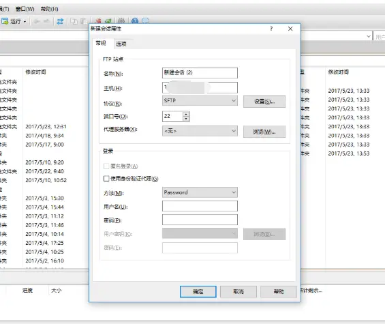Click the Run toolbar icon
385x324 pixels.
click(x=5, y=21)
